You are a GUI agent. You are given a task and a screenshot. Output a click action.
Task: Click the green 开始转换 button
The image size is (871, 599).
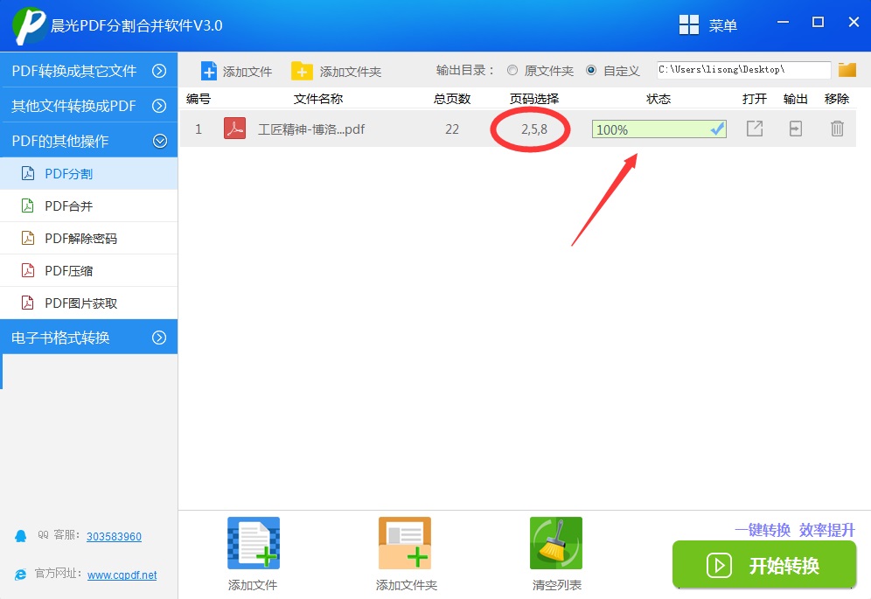pos(764,565)
